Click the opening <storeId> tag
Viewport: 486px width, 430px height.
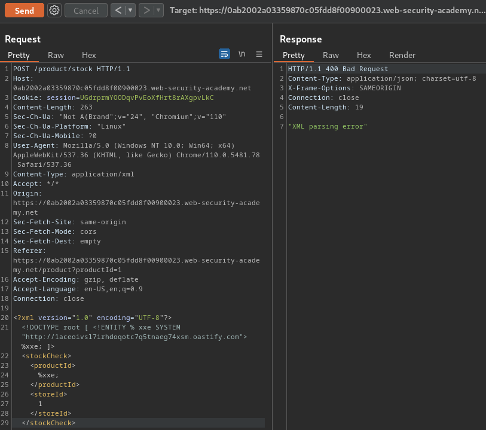coord(48,394)
